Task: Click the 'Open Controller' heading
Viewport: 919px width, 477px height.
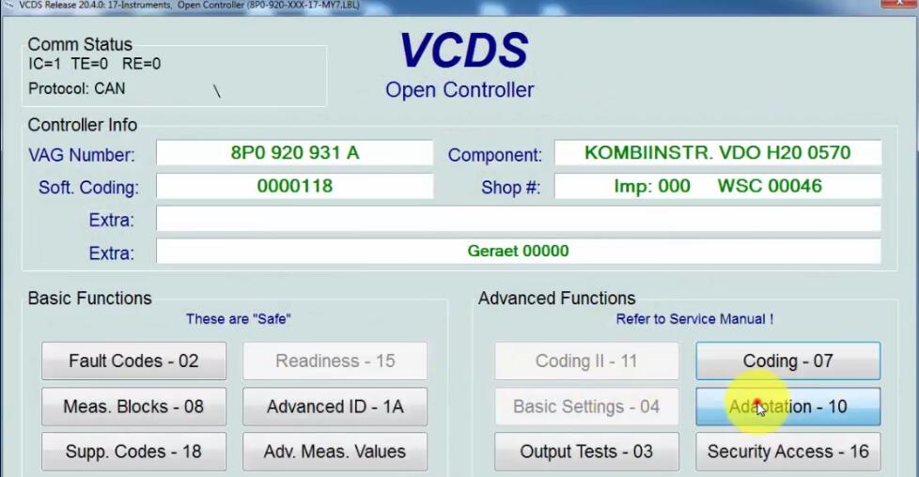Action: click(x=459, y=90)
